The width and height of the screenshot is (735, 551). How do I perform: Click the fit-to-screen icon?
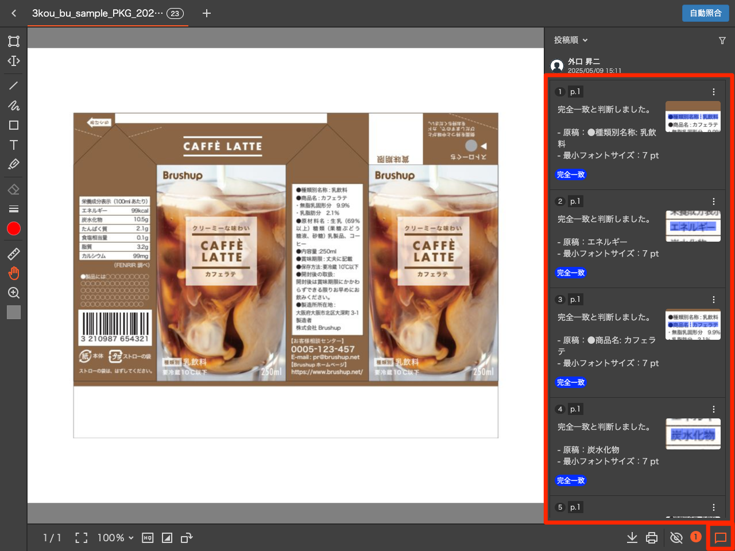click(x=82, y=538)
